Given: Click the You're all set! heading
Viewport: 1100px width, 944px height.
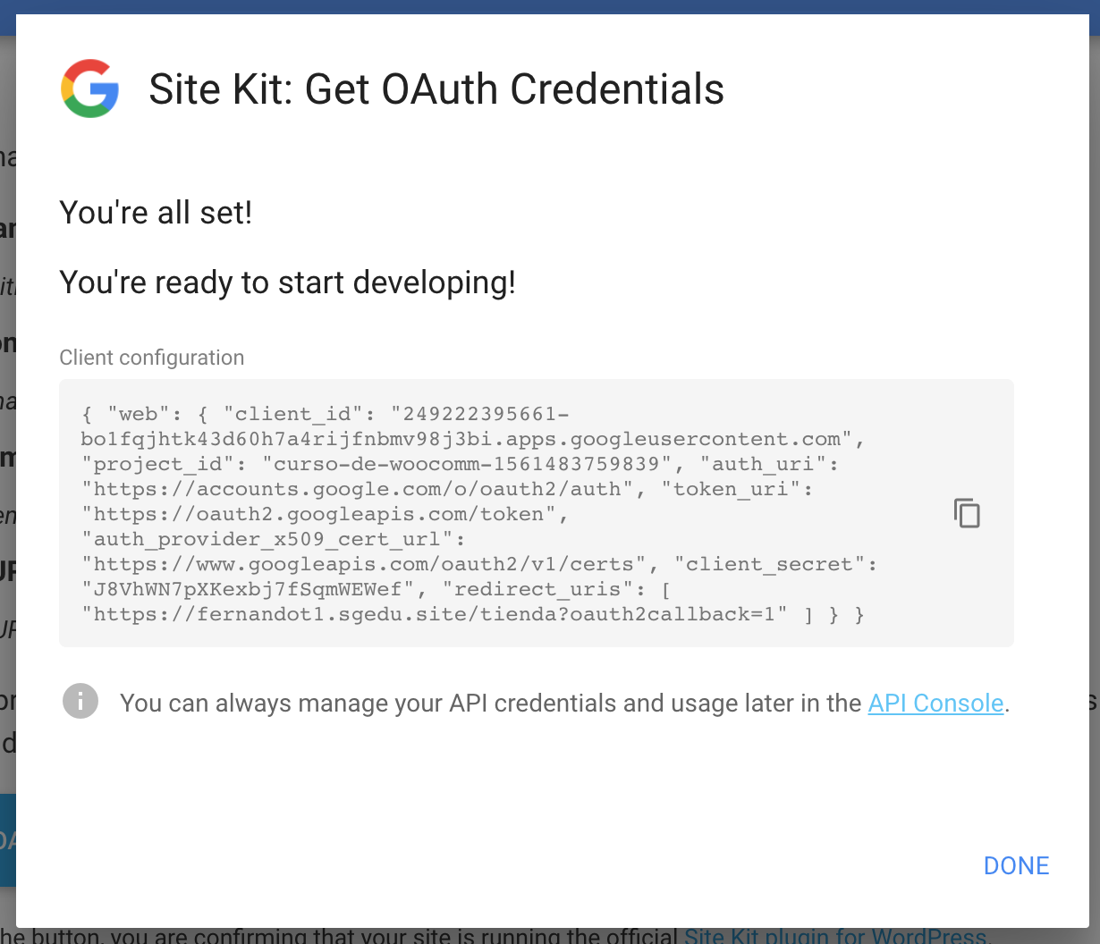Looking at the screenshot, I should (x=156, y=213).
